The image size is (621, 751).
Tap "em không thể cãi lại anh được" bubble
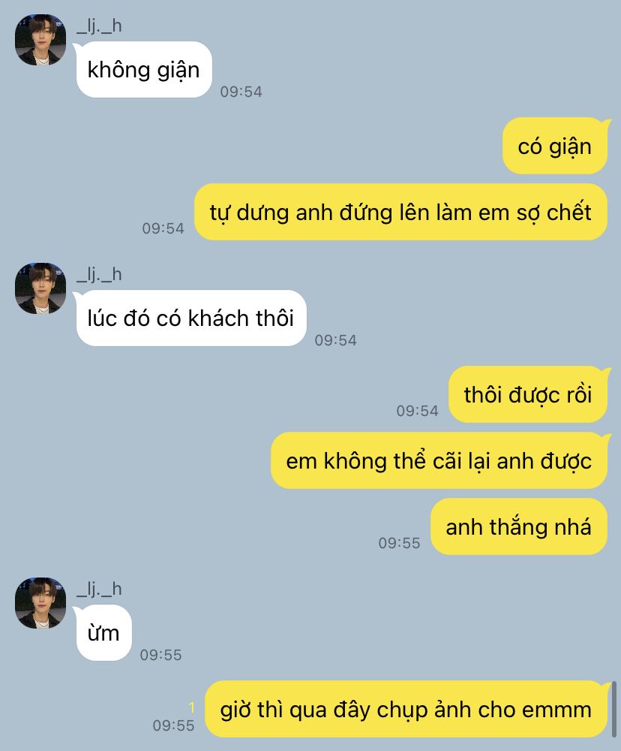[439, 461]
